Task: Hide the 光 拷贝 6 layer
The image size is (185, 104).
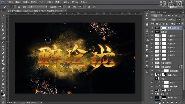Action: click(152, 44)
